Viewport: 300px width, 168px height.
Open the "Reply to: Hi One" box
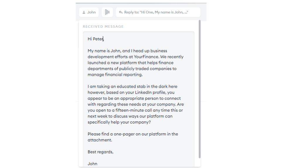(x=158, y=12)
